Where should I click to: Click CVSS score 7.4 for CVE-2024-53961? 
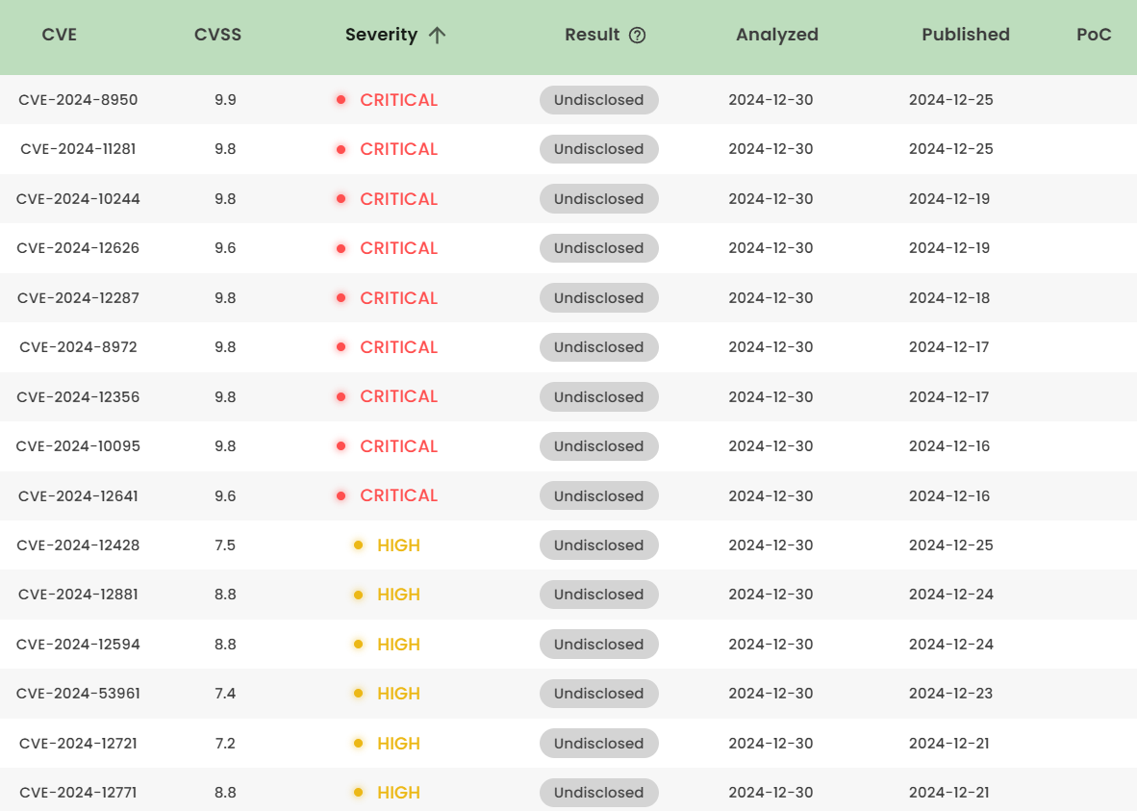tap(225, 694)
